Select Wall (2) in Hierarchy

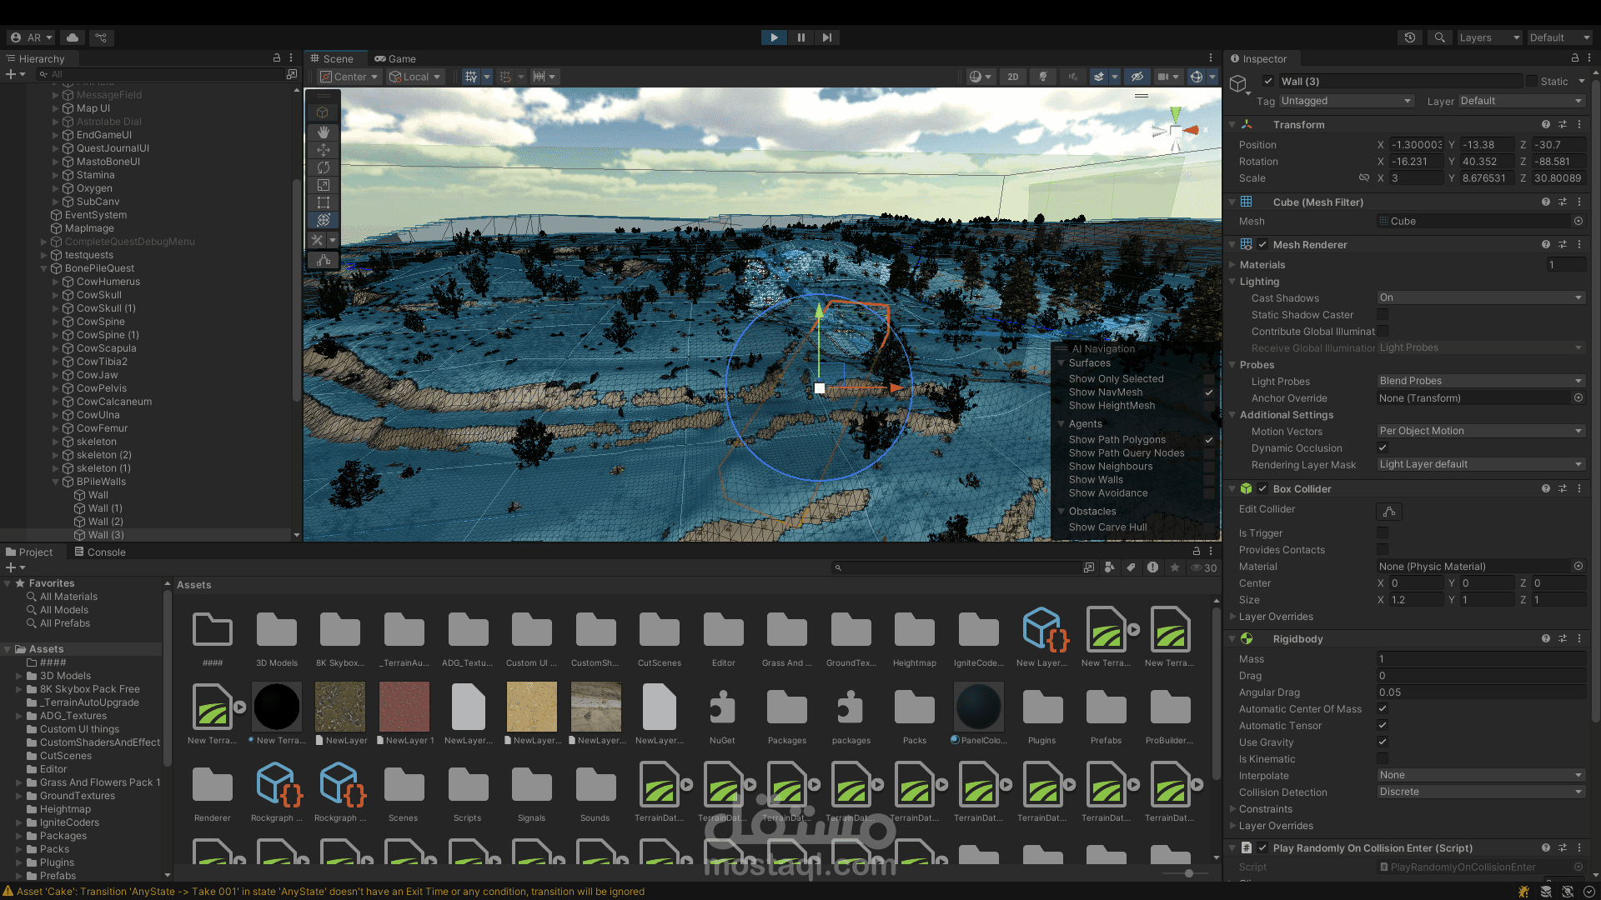(x=105, y=522)
